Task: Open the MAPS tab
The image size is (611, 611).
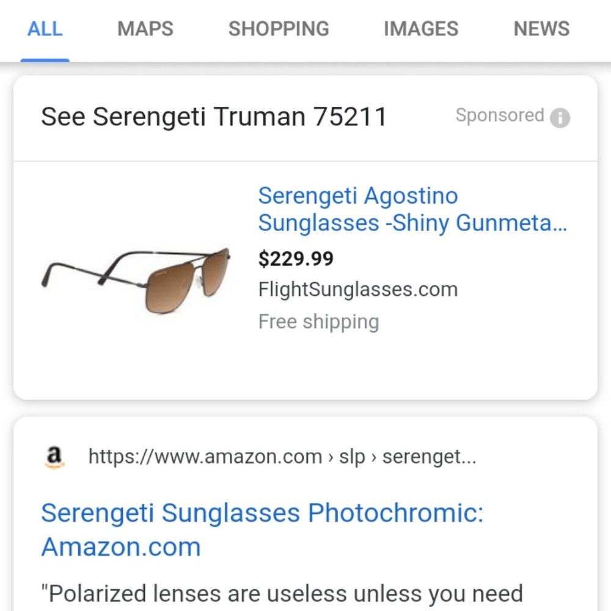Action: tap(145, 29)
